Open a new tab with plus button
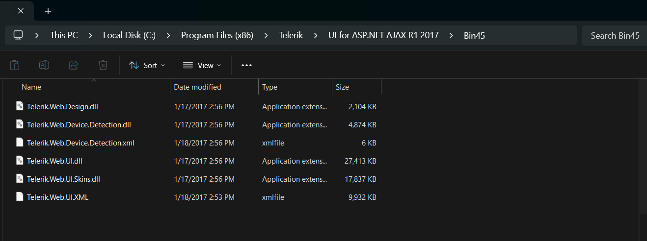The width and height of the screenshot is (647, 241). coord(48,11)
